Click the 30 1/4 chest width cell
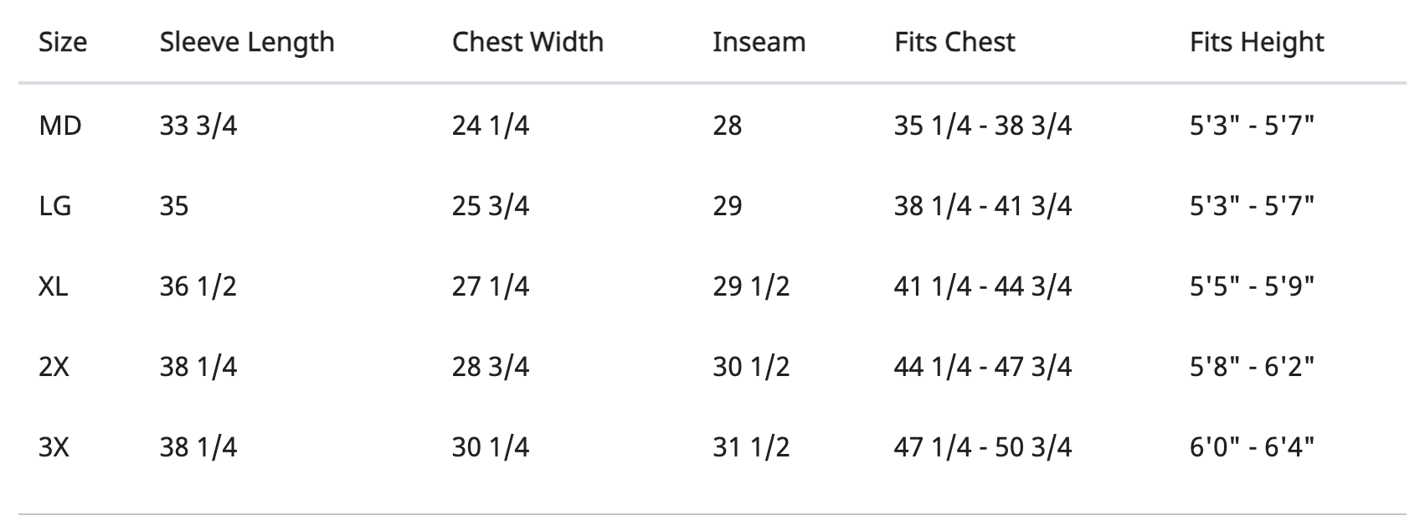This screenshot has width=1425, height=531. 491,447
